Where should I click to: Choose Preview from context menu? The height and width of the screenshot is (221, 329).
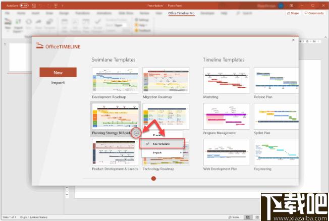pyautogui.click(x=162, y=135)
